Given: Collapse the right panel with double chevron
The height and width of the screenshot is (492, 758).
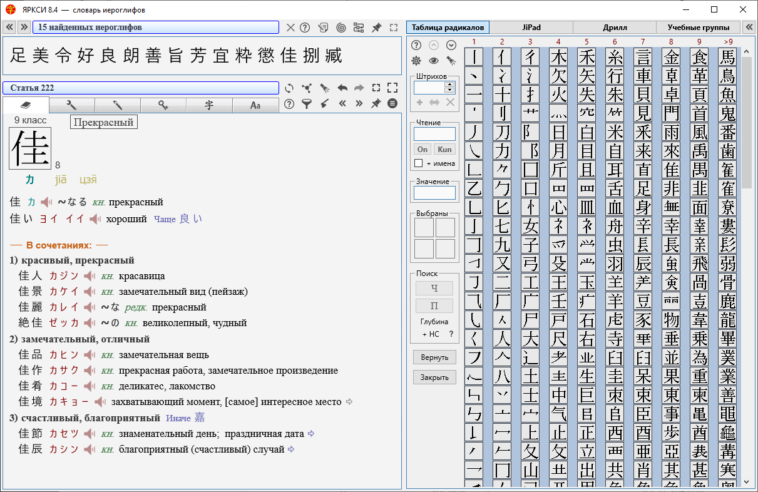Looking at the screenshot, I should (748, 28).
